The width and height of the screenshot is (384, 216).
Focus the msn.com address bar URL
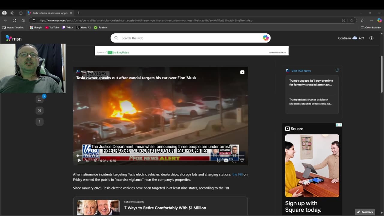pos(145,20)
